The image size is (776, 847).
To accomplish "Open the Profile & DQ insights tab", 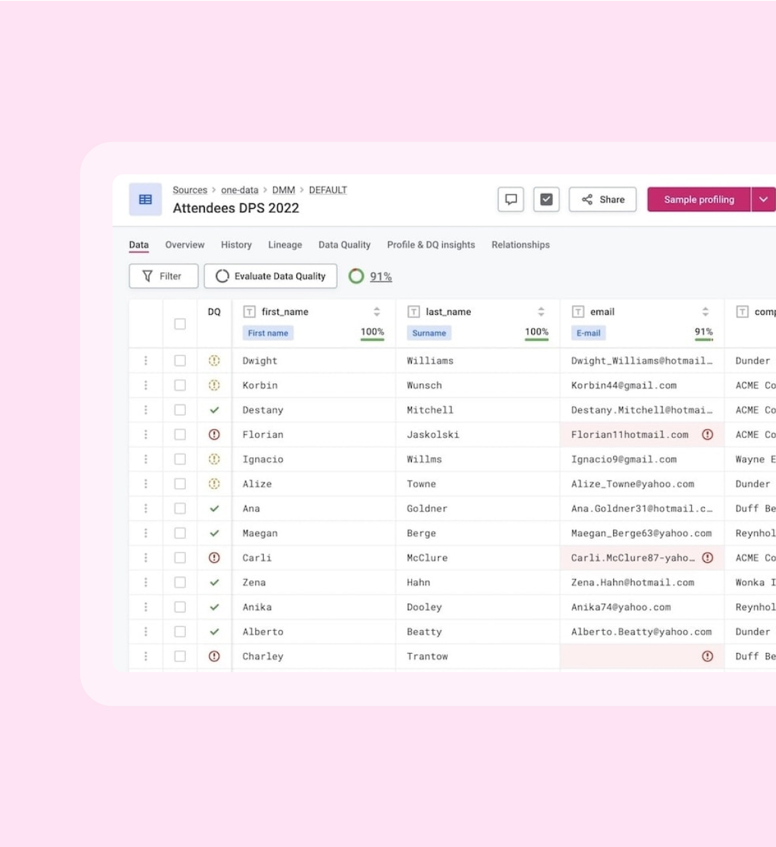I will click(431, 245).
